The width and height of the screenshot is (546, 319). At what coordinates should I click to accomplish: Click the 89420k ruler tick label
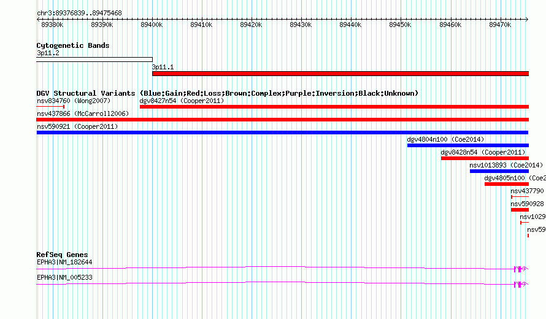coord(251,25)
